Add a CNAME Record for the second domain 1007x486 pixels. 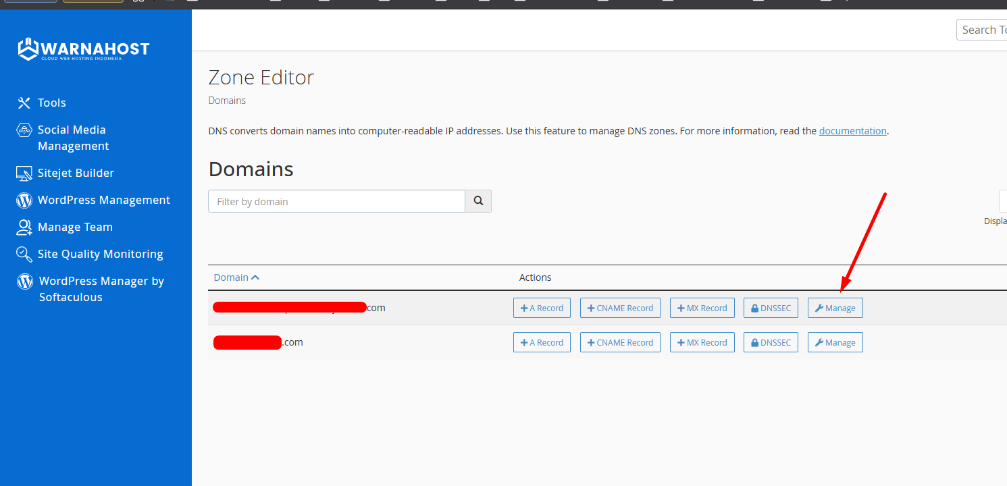620,342
